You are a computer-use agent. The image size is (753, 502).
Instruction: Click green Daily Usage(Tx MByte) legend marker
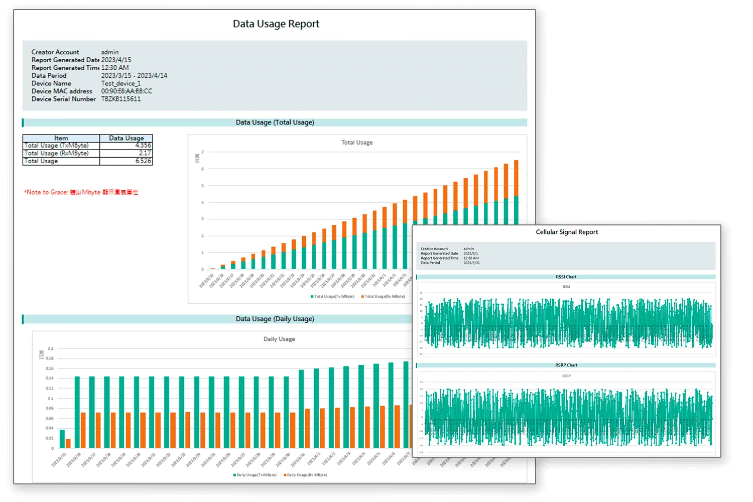click(x=234, y=475)
